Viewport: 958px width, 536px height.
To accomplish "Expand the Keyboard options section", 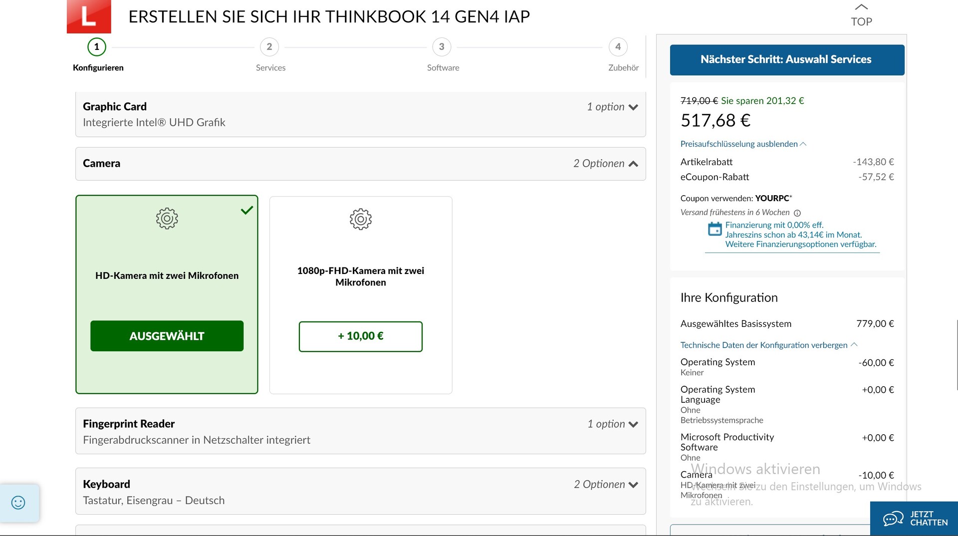I will [633, 485].
